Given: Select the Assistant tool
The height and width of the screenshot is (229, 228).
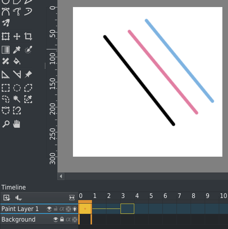Looking at the screenshot, I should coord(6,74).
